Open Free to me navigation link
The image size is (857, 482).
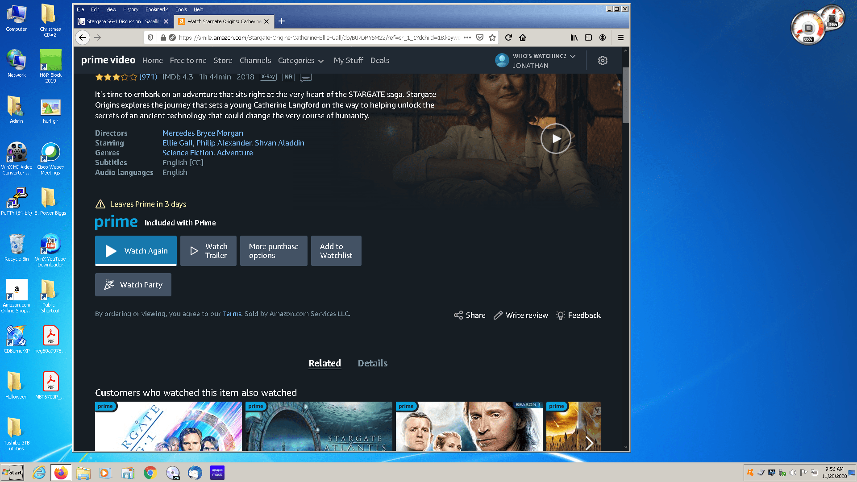click(x=188, y=60)
